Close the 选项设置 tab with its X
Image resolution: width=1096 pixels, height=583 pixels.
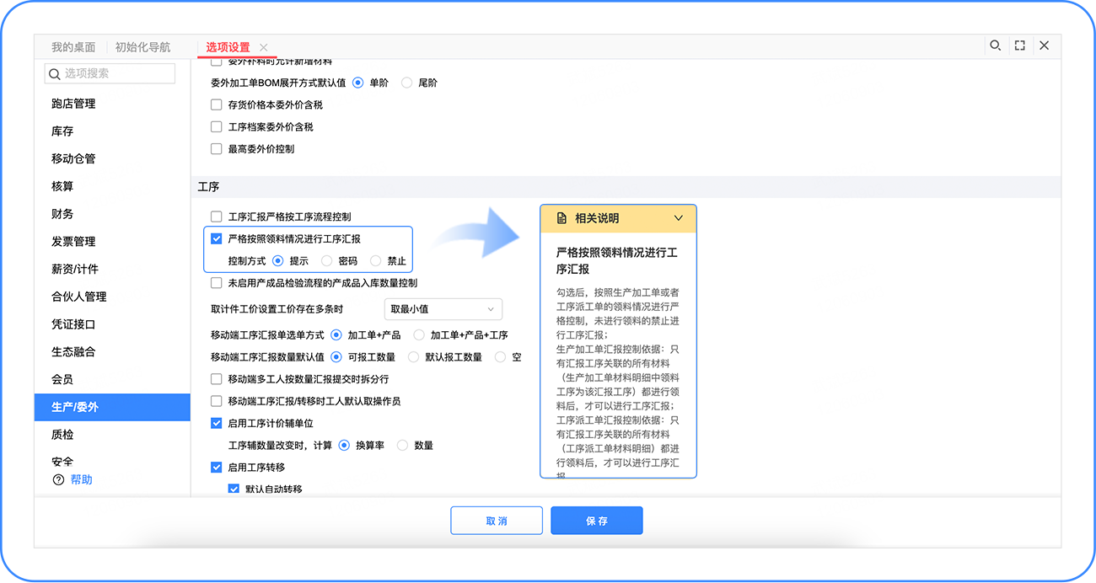(x=264, y=47)
